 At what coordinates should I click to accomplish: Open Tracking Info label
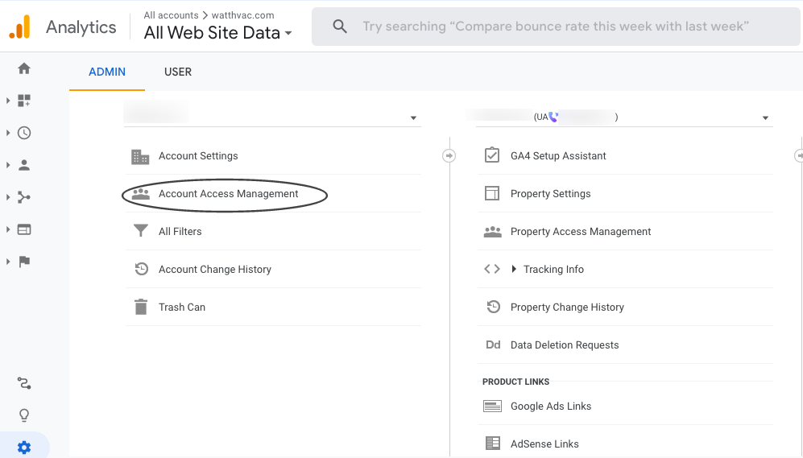pos(553,270)
